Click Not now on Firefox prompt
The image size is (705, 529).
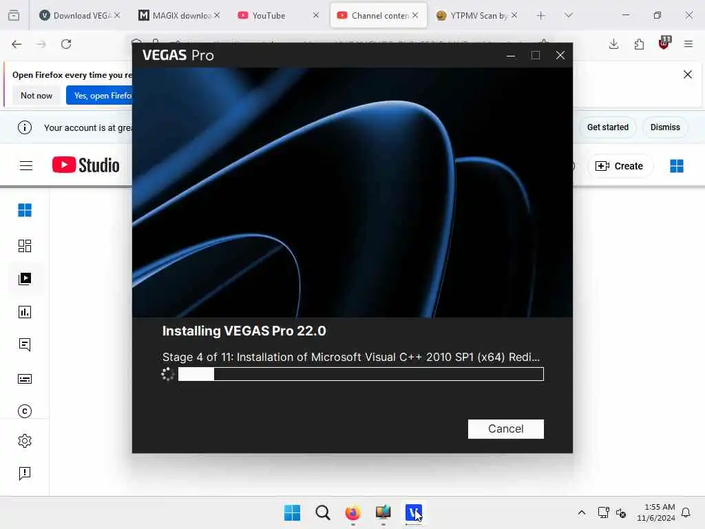pyautogui.click(x=36, y=95)
